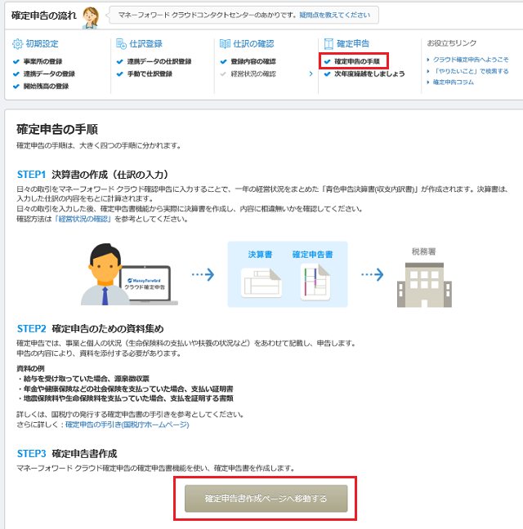Open 「やりたいこと」で検索する link
Viewport: 523px width, 529px height.
[x=471, y=71]
